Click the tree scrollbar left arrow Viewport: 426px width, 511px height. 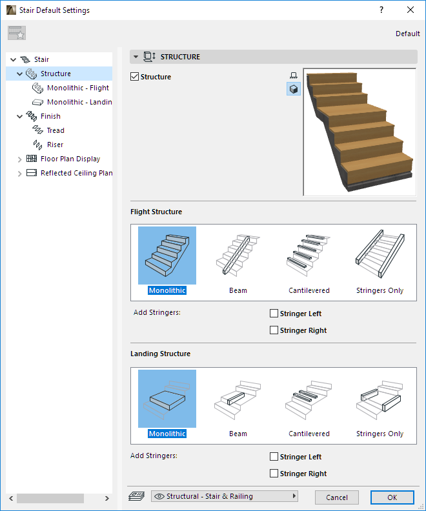tap(11, 498)
